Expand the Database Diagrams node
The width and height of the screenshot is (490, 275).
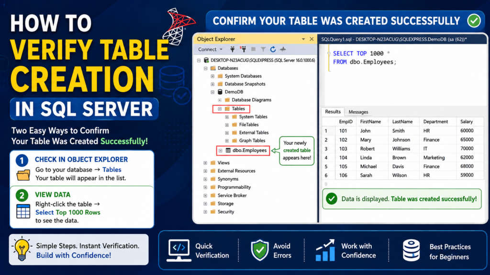point(220,100)
